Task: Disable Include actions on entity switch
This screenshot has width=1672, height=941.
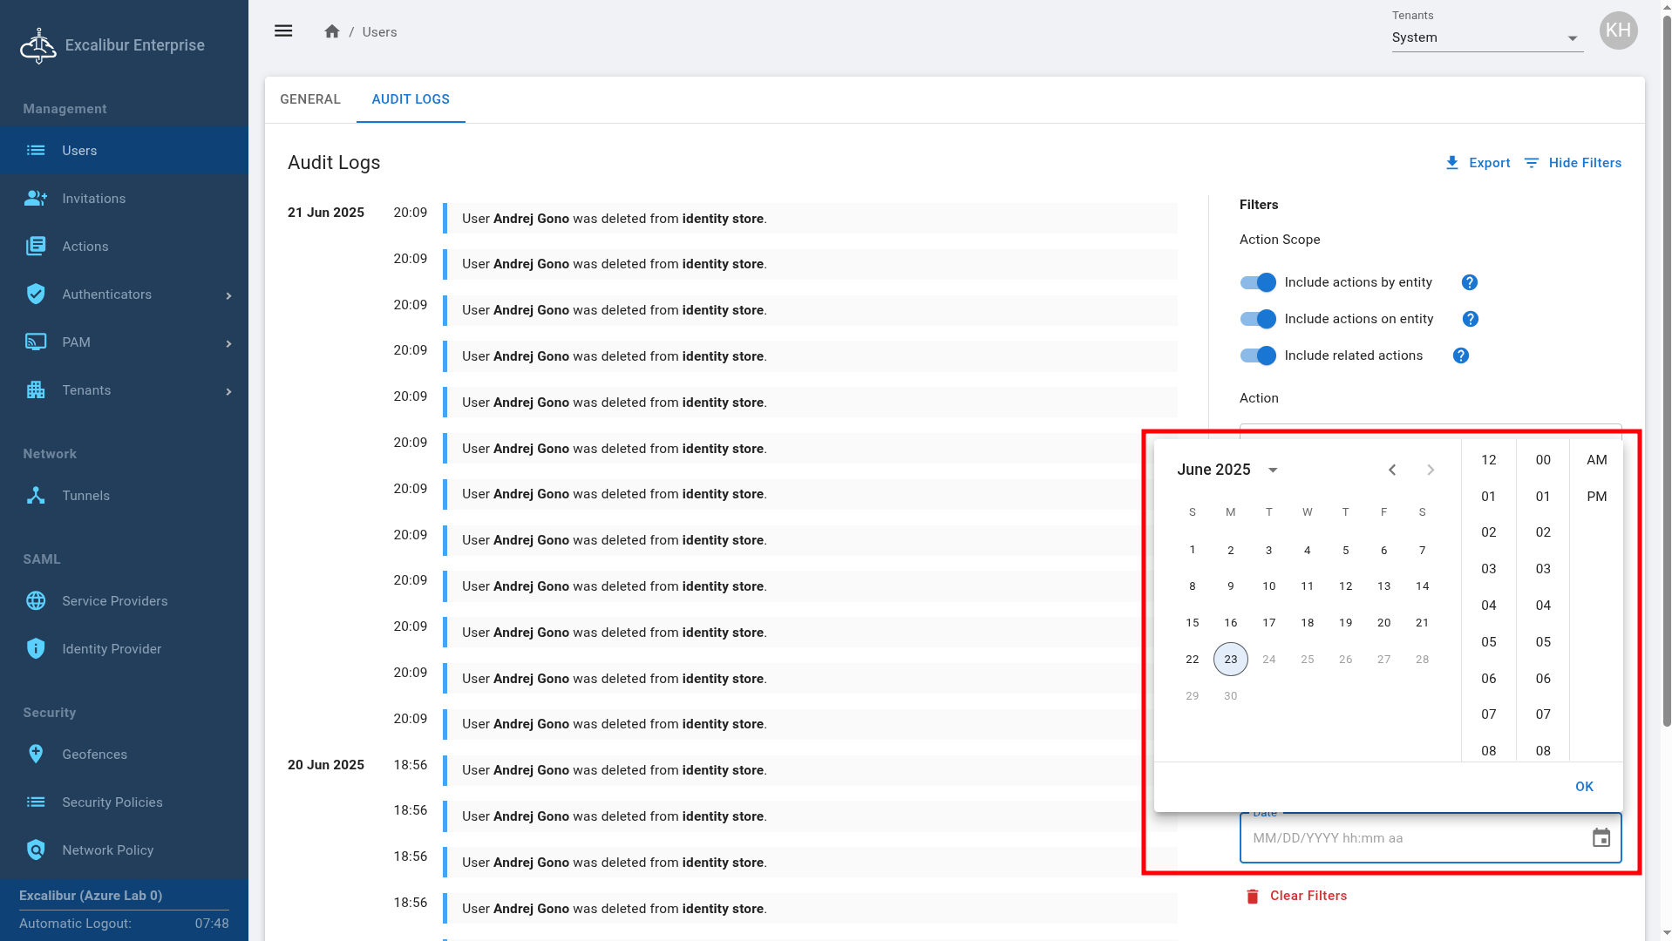Action: click(1258, 319)
